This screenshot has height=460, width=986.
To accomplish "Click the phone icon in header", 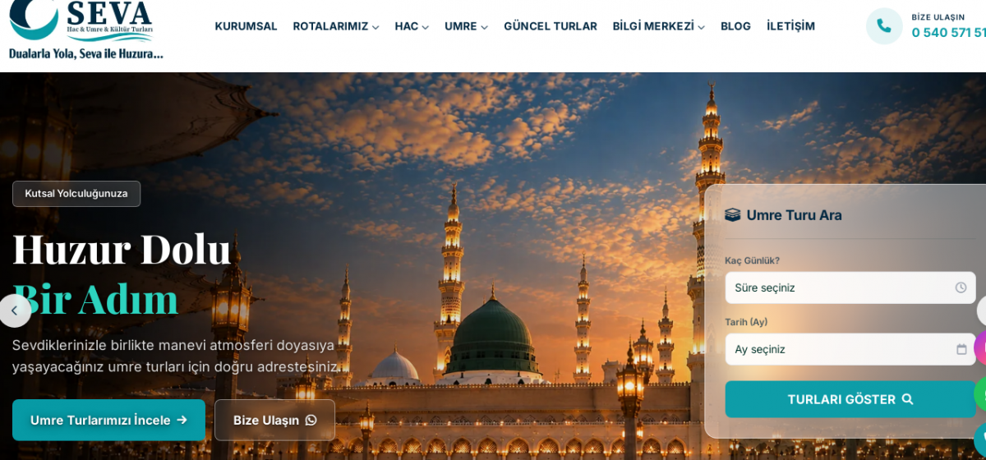I will coord(884,26).
